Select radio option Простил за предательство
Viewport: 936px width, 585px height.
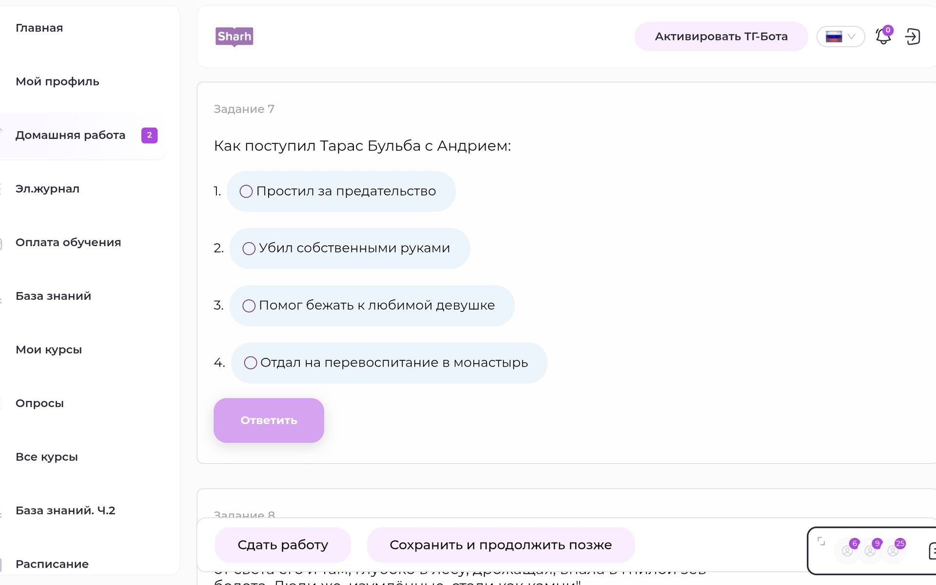click(246, 191)
